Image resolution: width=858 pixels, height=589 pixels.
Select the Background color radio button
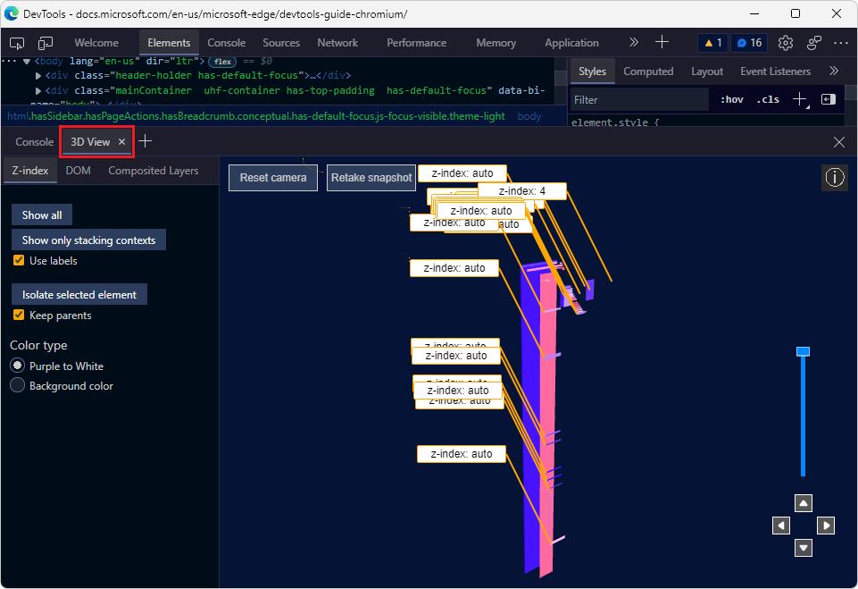tap(16, 385)
